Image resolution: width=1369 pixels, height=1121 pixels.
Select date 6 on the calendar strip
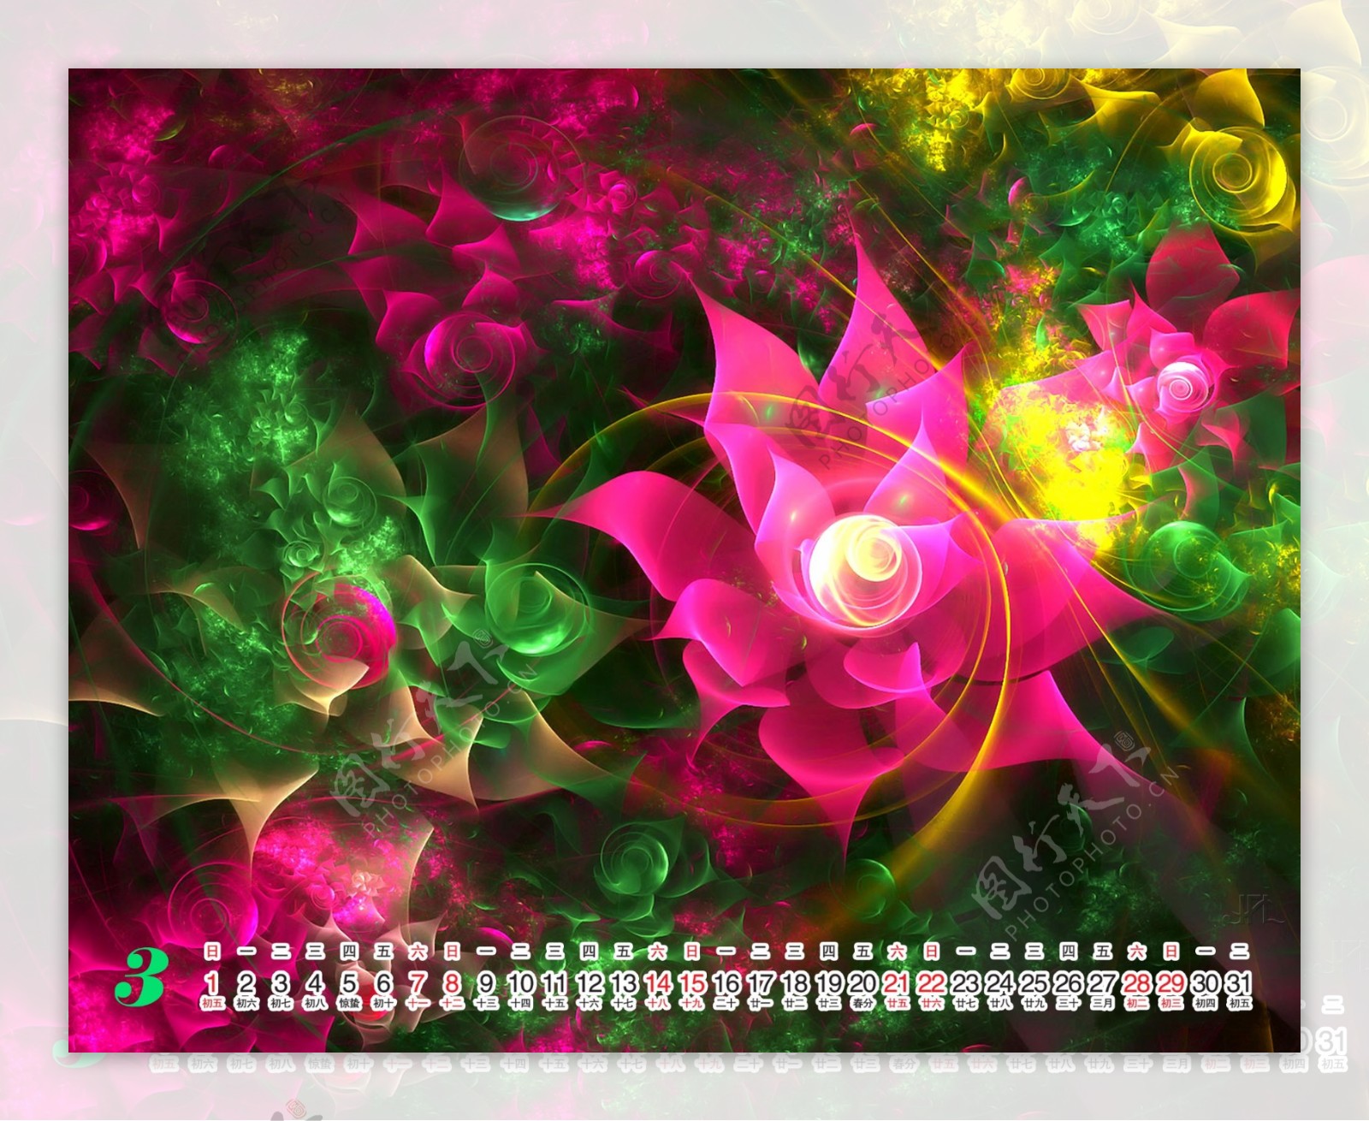pyautogui.click(x=383, y=982)
